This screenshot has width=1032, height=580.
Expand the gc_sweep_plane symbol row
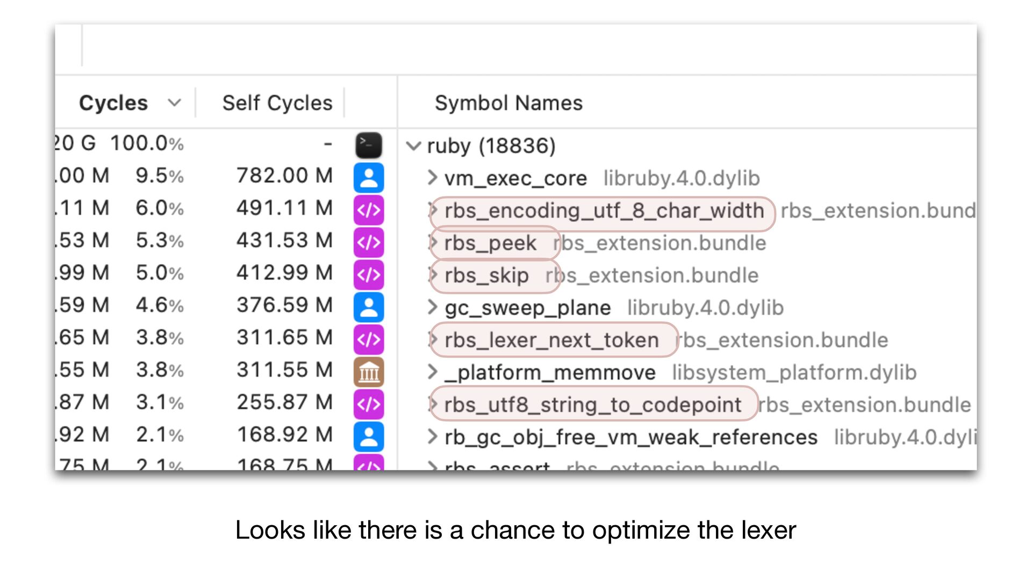coord(432,307)
